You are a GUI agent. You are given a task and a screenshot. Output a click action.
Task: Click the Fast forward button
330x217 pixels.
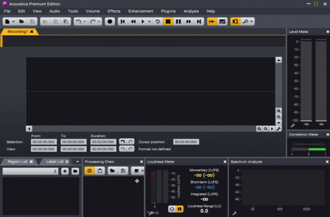click(x=189, y=22)
